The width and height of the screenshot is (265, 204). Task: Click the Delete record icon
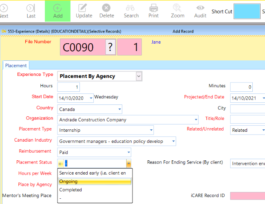[x=106, y=8]
